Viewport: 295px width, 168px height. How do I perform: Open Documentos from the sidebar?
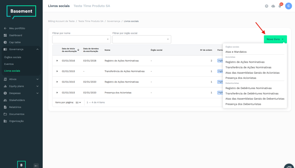17,114
